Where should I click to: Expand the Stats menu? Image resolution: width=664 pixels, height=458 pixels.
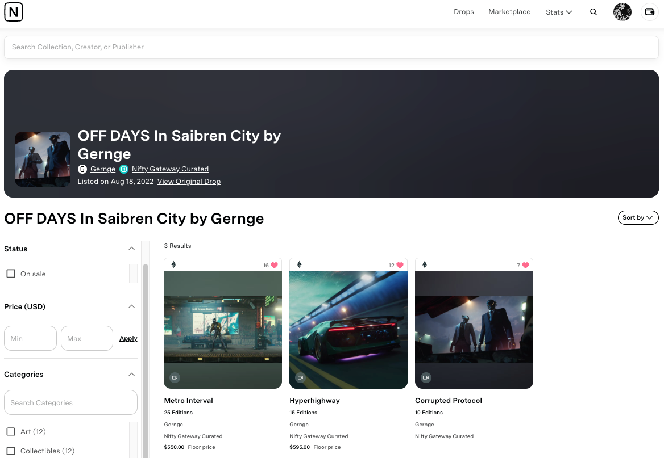(x=559, y=12)
